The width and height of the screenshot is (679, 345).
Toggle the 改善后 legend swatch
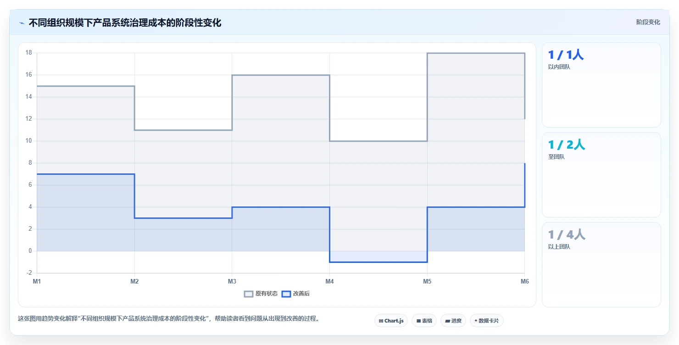point(286,294)
